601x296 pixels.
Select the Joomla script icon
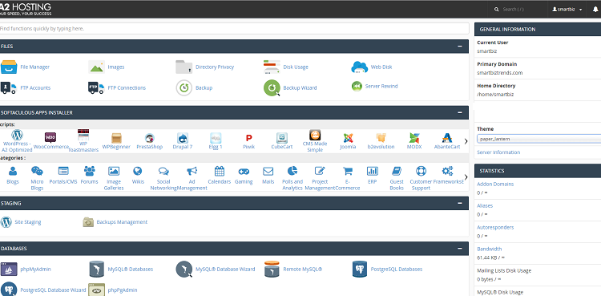coord(348,138)
